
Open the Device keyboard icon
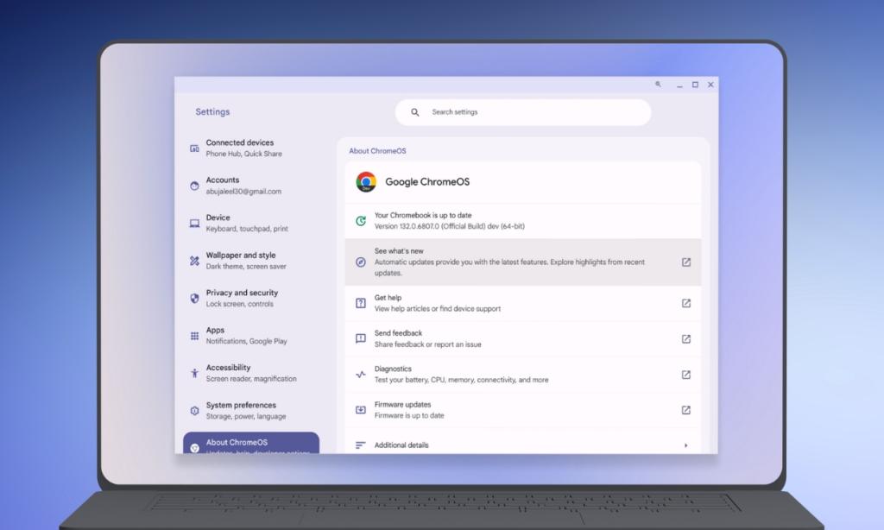[x=194, y=222]
